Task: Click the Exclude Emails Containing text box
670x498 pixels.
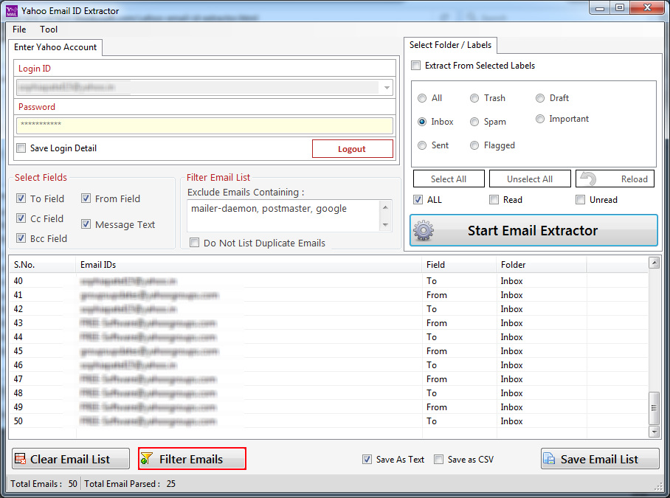Action: coord(283,215)
